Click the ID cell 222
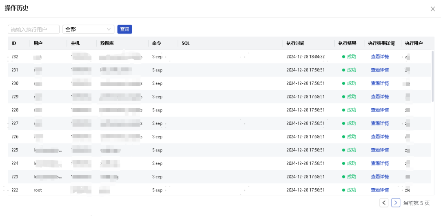 pyautogui.click(x=15, y=190)
